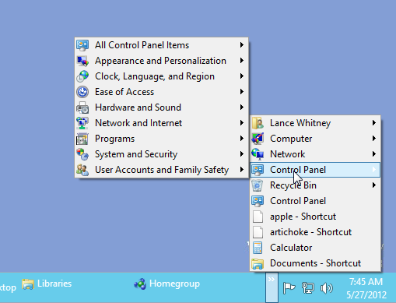Screen dimensions: 396x303
Task: Select User Accounts and Family Safety
Action: pos(161,170)
